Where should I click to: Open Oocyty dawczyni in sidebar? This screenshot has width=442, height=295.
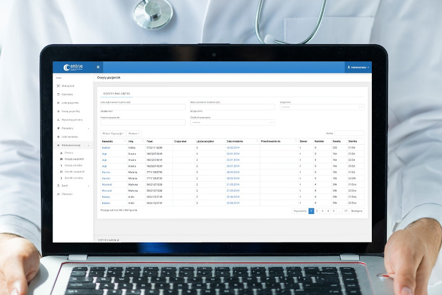[73, 165]
